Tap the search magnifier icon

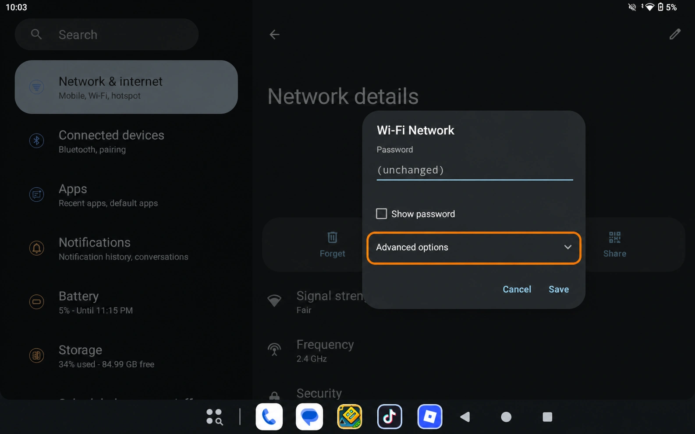click(36, 34)
